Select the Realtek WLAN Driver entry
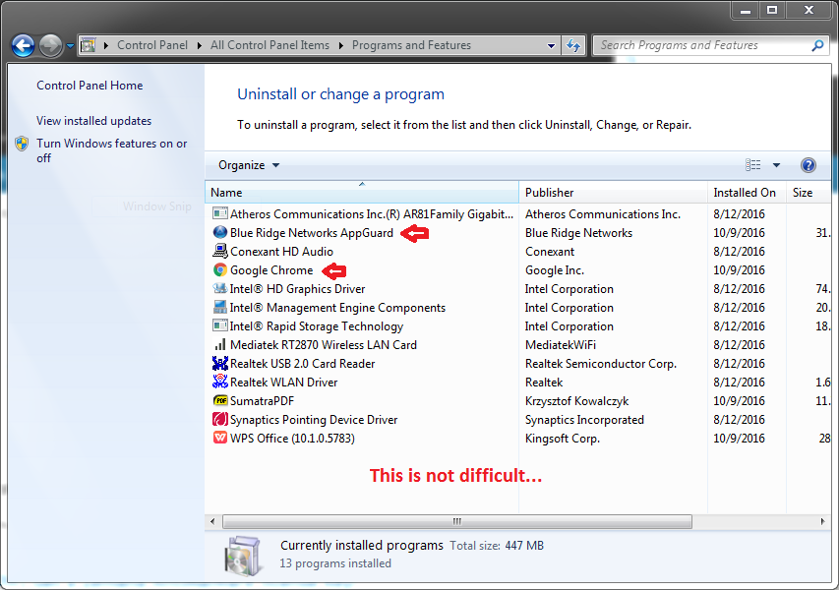The image size is (839, 590). click(x=283, y=383)
